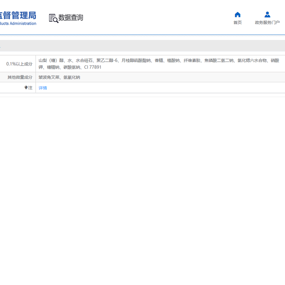
Task: Click the Products Administration English subtitle
Action: pos(19,24)
